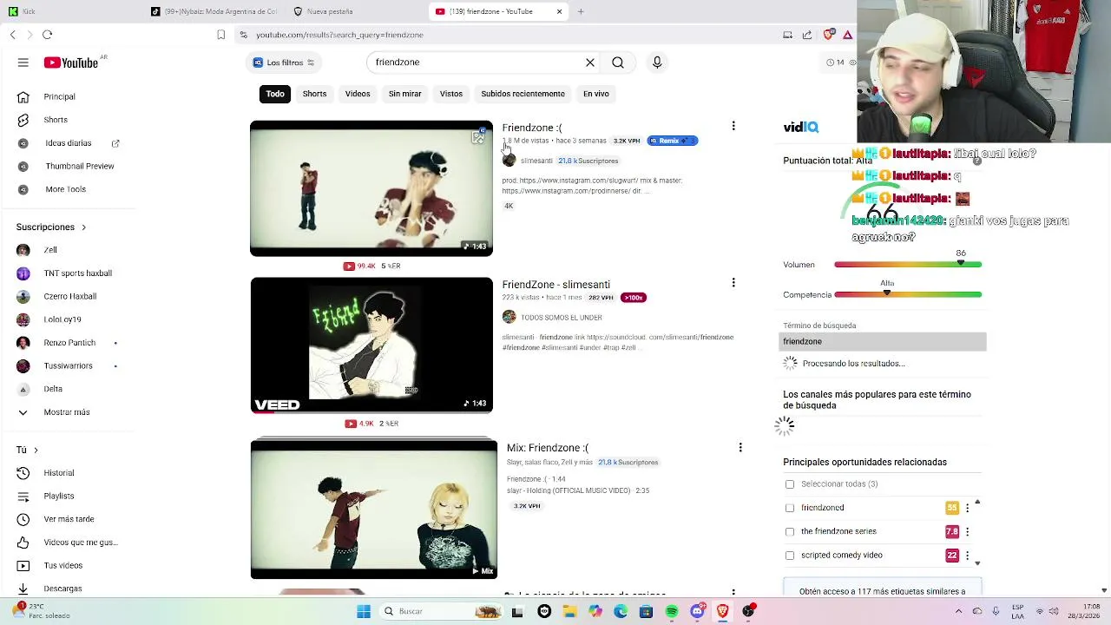
Task: Click the Remix badge on first video
Action: point(672,141)
